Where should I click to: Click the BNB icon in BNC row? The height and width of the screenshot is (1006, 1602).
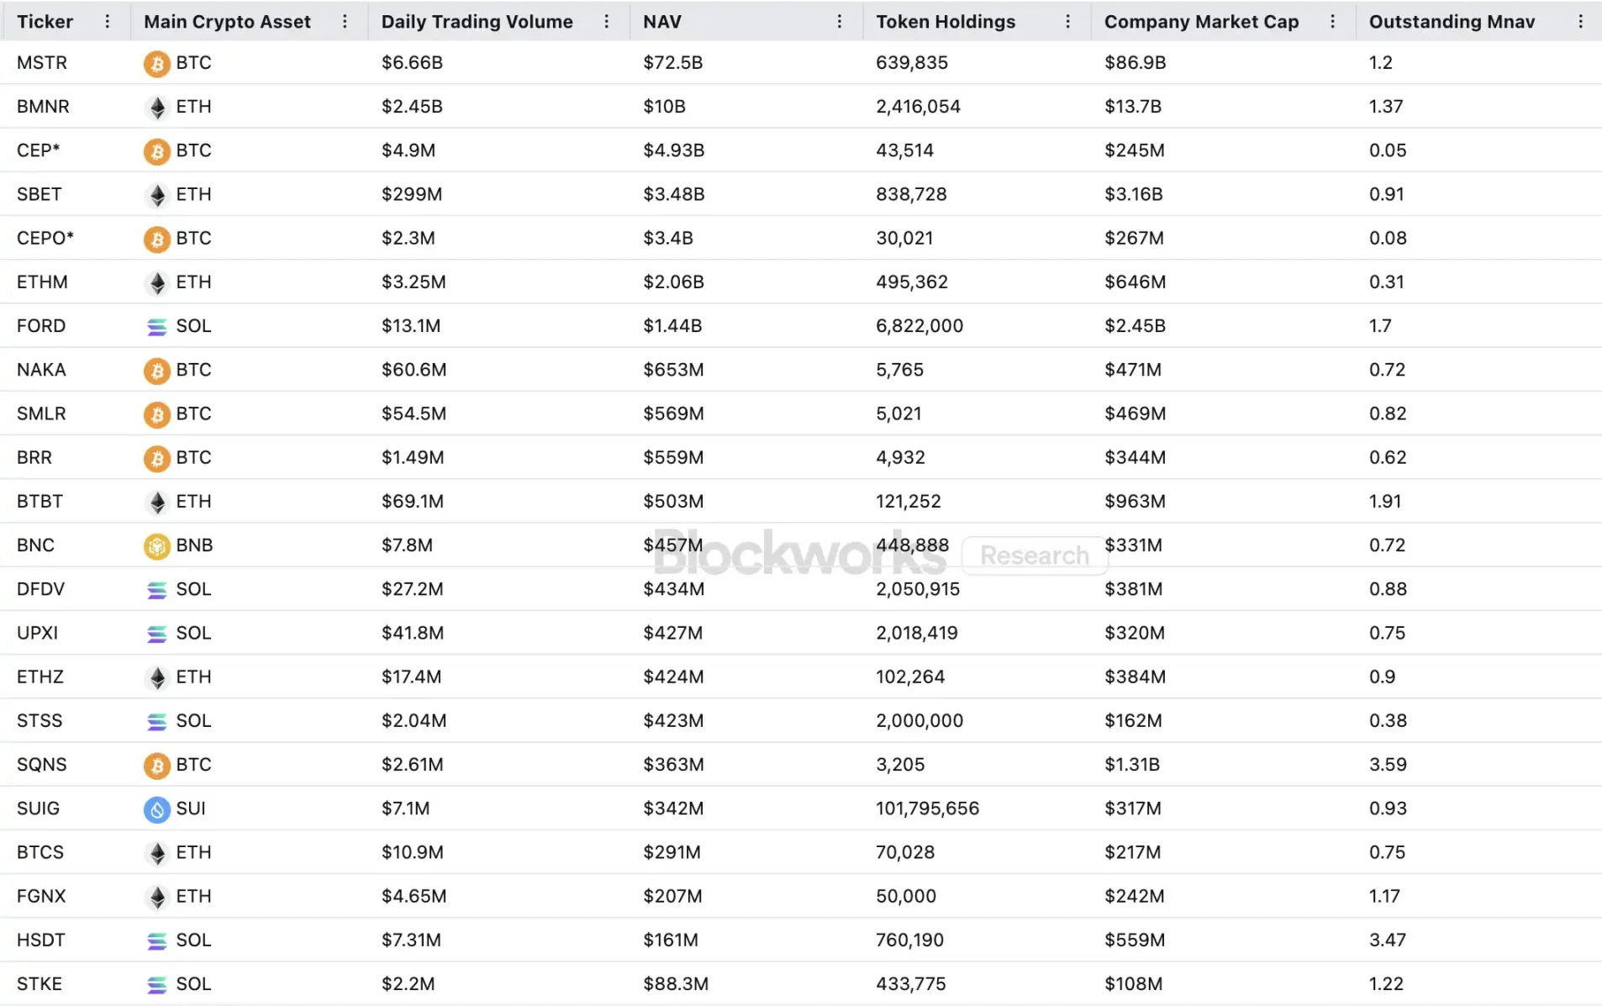pyautogui.click(x=156, y=545)
